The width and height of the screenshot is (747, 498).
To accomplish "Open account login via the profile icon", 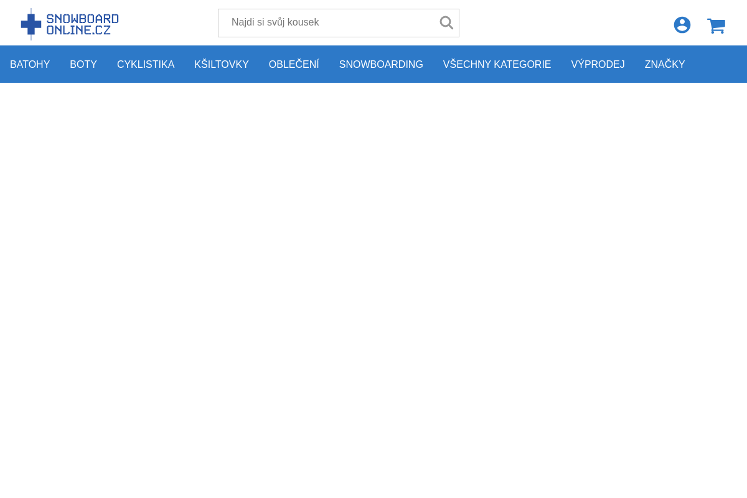I will pos(682,25).
